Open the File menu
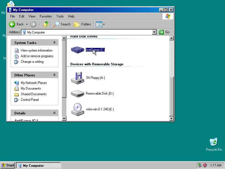 tap(12, 16)
